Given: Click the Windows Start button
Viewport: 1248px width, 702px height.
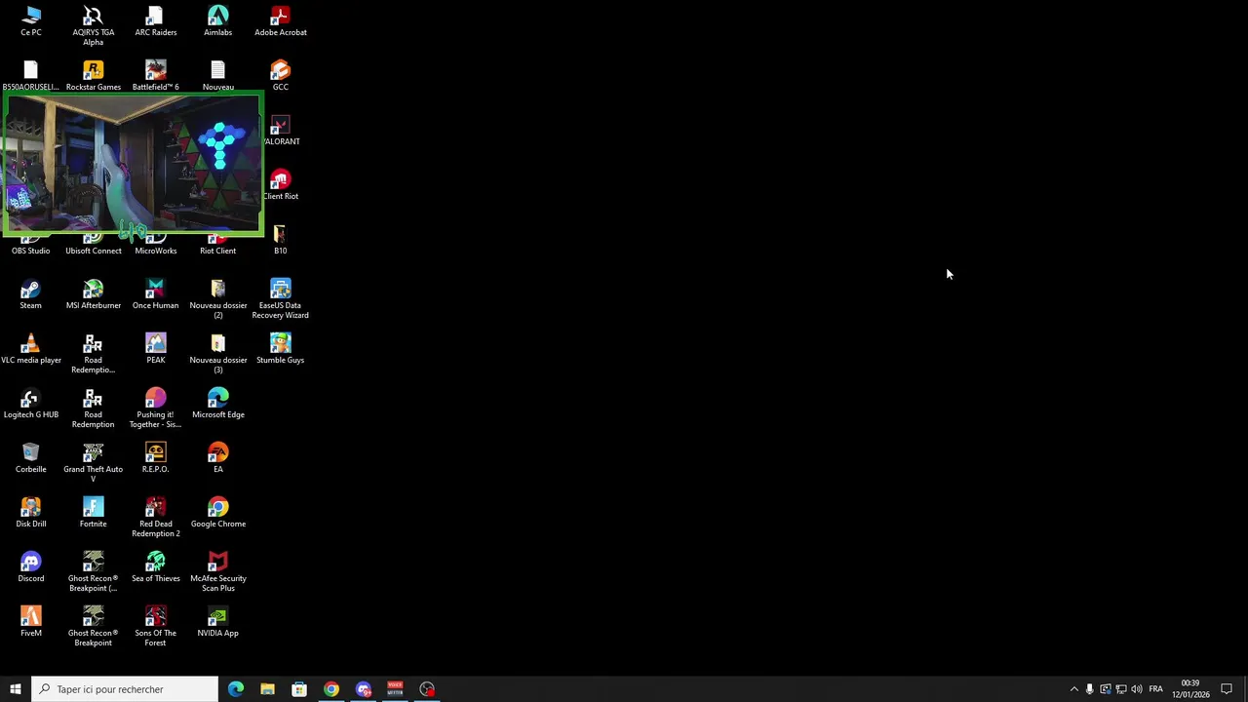Looking at the screenshot, I should pos(16,689).
